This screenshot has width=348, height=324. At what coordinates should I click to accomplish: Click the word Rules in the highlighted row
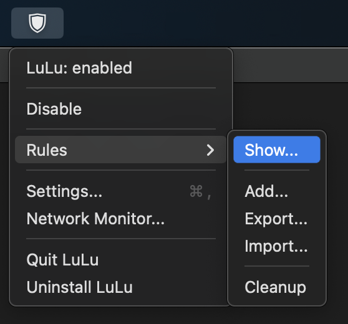pos(47,150)
